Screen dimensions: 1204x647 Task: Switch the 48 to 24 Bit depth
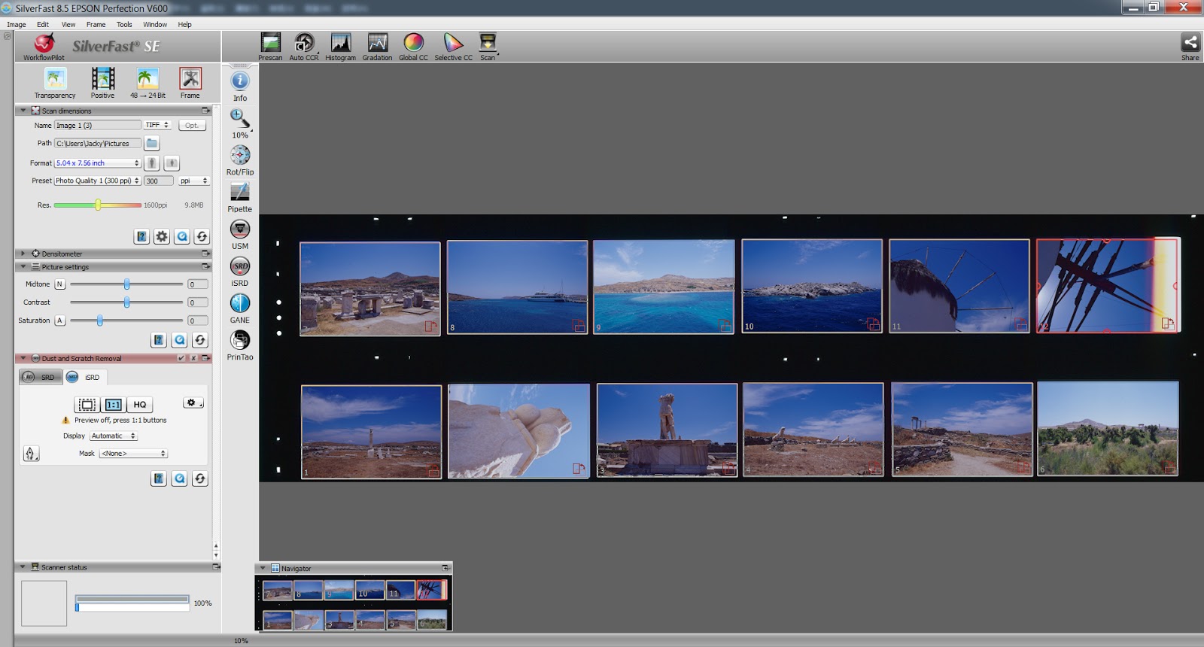(147, 82)
